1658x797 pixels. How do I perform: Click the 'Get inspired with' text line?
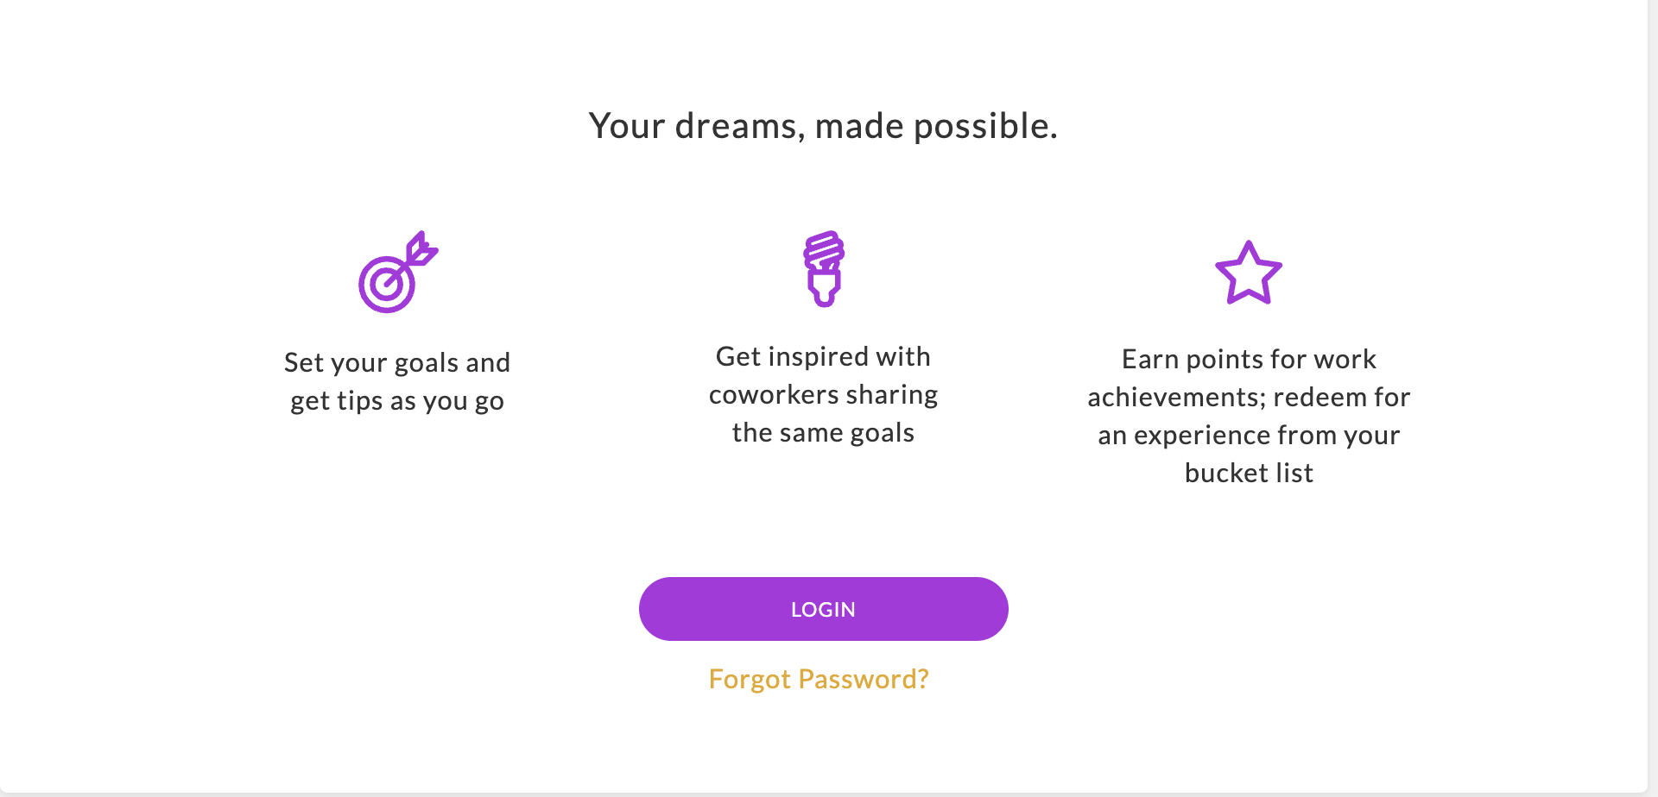(x=823, y=357)
